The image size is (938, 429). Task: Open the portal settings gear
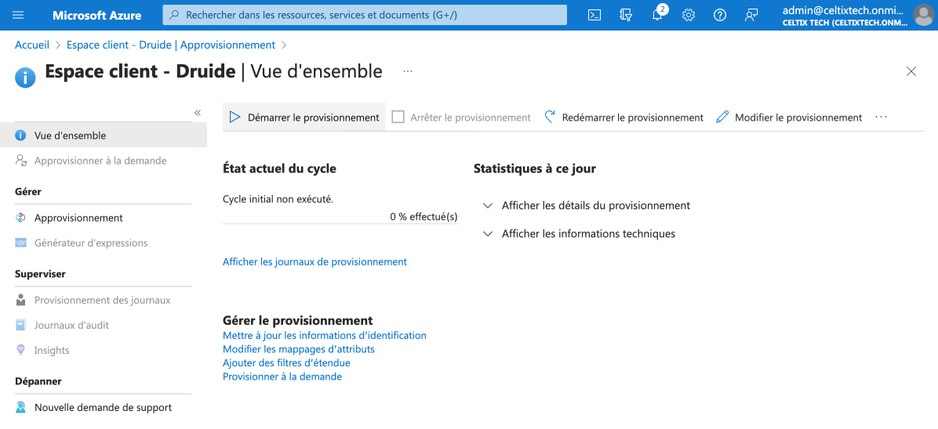[689, 15]
